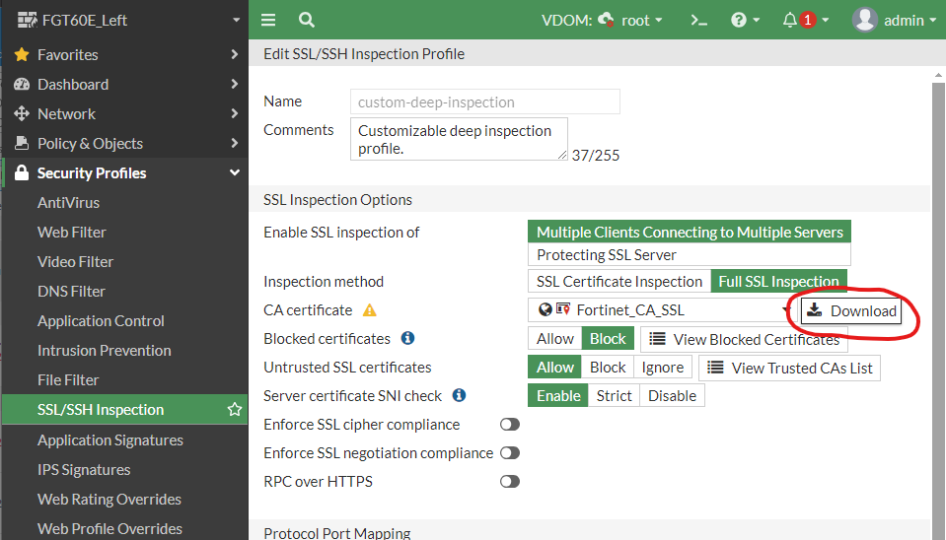The image size is (946, 540).
Task: Click the CA certificate warning triangle icon
Action: (x=370, y=310)
